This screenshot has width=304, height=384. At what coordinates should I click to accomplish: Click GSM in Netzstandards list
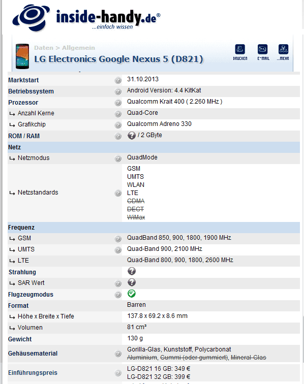(x=134, y=169)
